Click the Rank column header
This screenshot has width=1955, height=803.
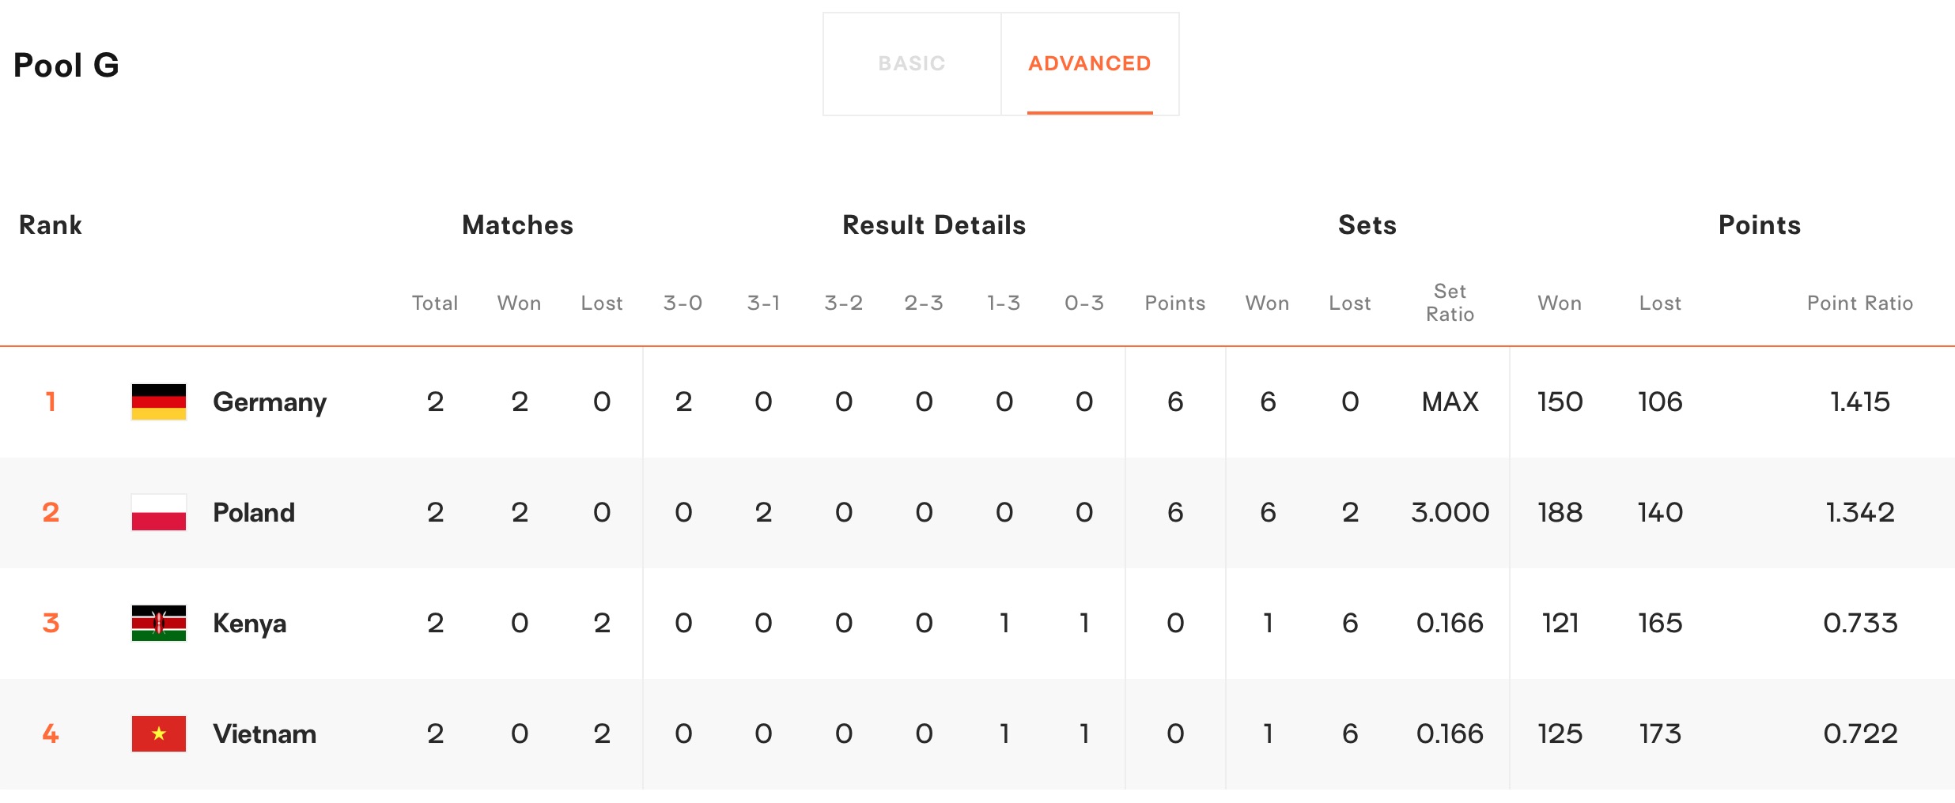pos(51,226)
